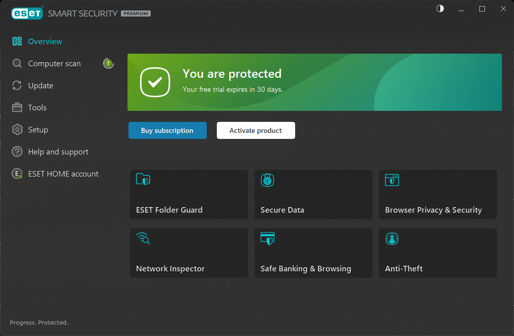The image size is (514, 336).
Task: Open ESET HOME account section
Action: 63,174
